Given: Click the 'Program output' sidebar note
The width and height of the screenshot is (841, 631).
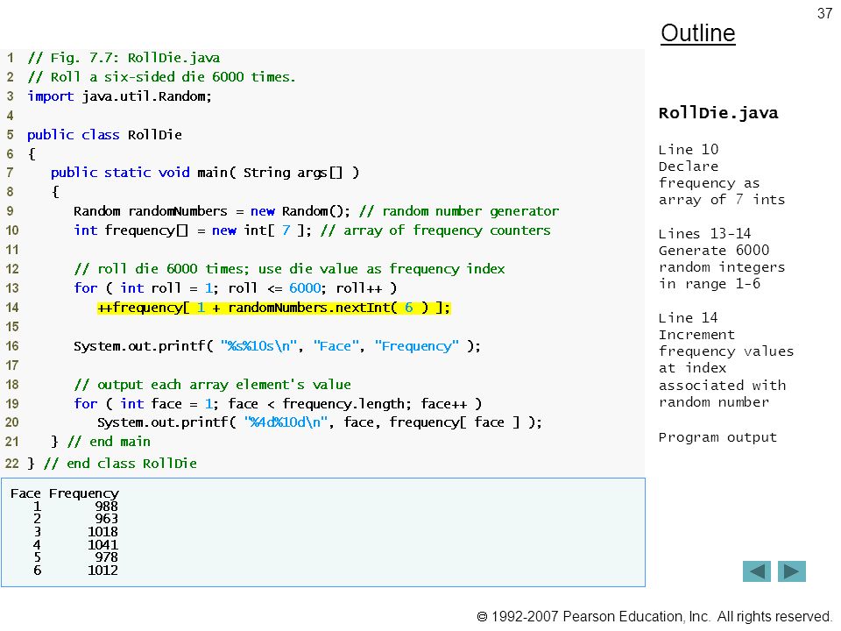Looking at the screenshot, I should (x=717, y=438).
